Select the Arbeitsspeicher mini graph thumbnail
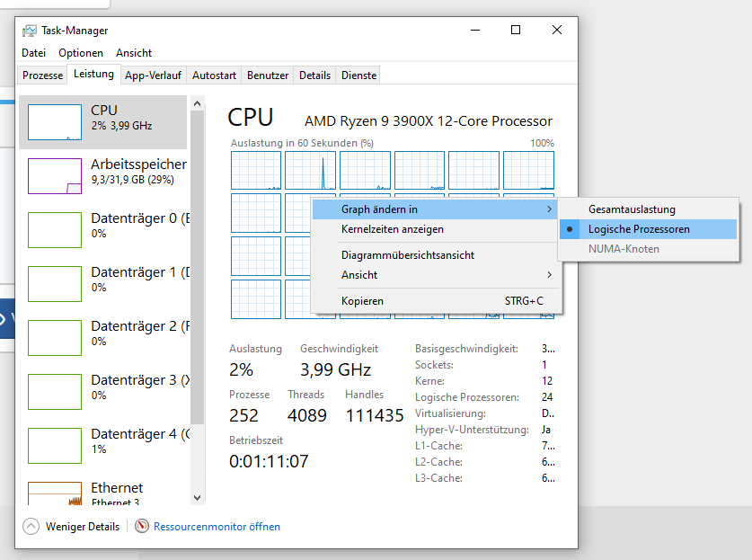Screen dimensions: 752x560 [55, 176]
